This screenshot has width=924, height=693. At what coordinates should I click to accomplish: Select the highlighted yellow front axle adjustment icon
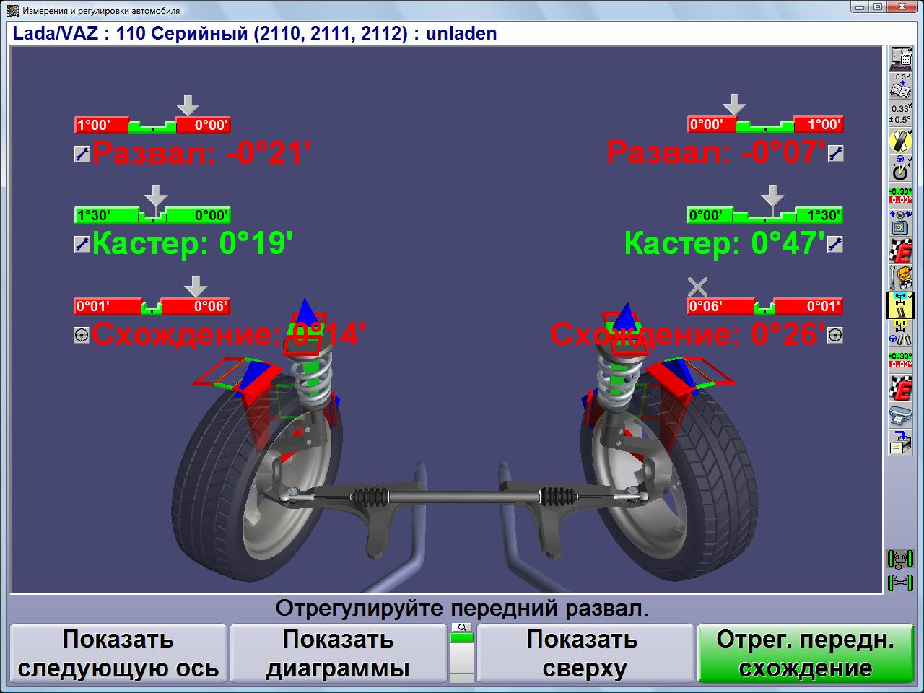[x=900, y=305]
